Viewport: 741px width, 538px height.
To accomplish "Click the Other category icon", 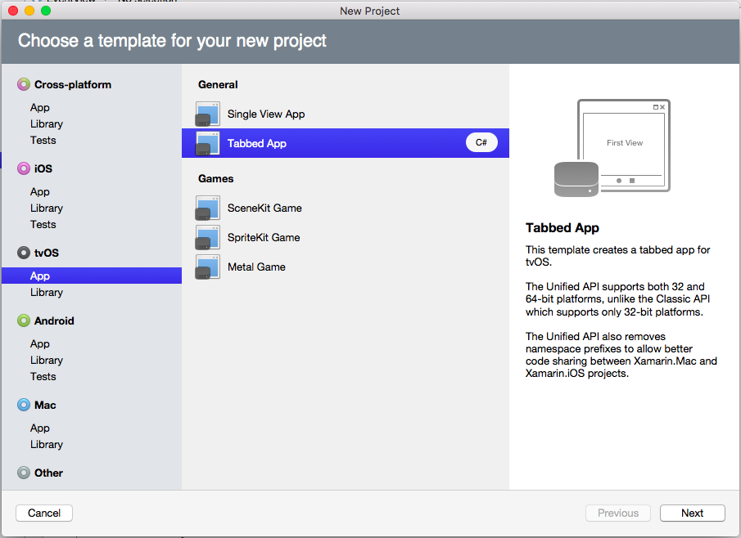I will click(24, 473).
